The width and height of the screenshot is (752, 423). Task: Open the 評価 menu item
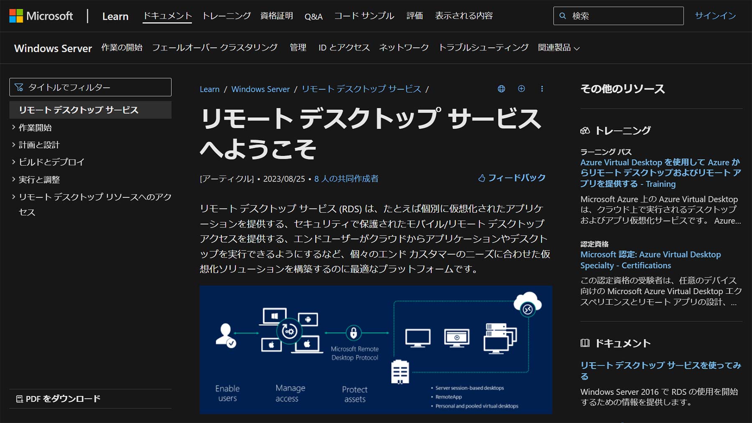pos(414,16)
